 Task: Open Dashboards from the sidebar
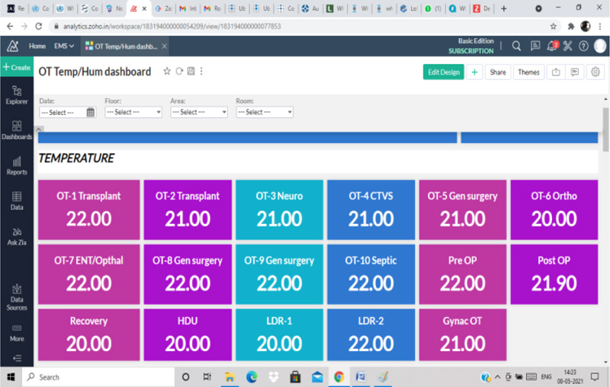click(x=17, y=130)
